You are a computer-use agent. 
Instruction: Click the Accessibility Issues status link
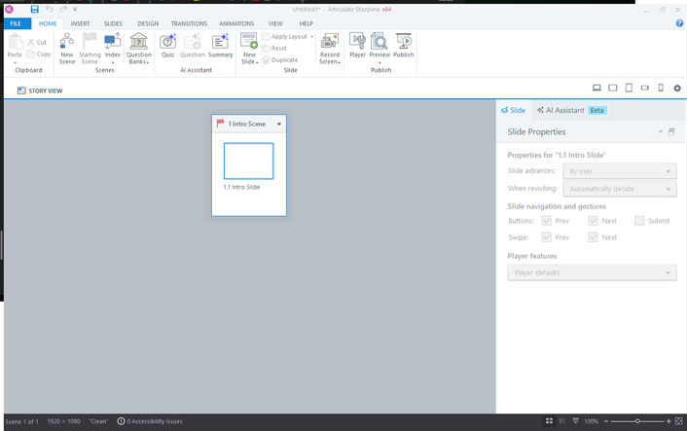(x=150, y=421)
